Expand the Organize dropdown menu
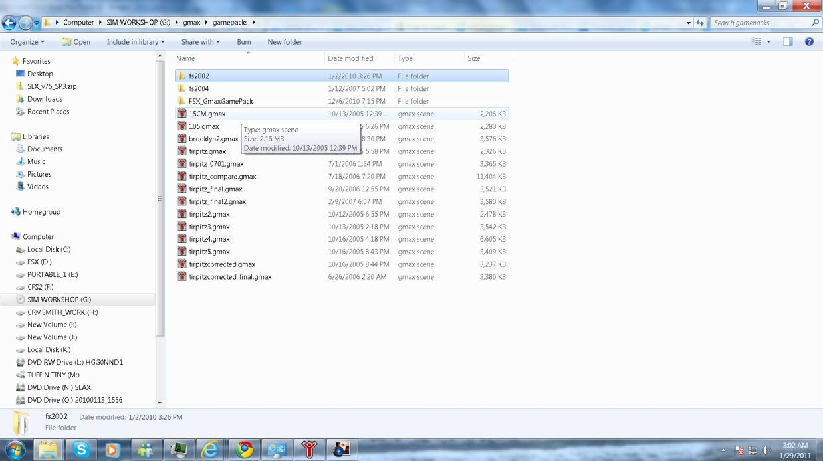Screen dimensions: 823x461 click(27, 41)
